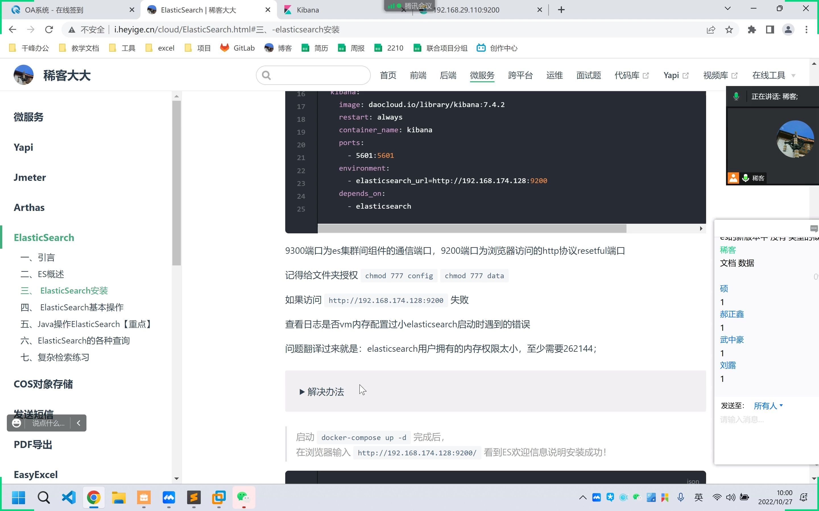This screenshot has height=511, width=819.
Task: Click the browser address bar URL
Action: point(227,30)
